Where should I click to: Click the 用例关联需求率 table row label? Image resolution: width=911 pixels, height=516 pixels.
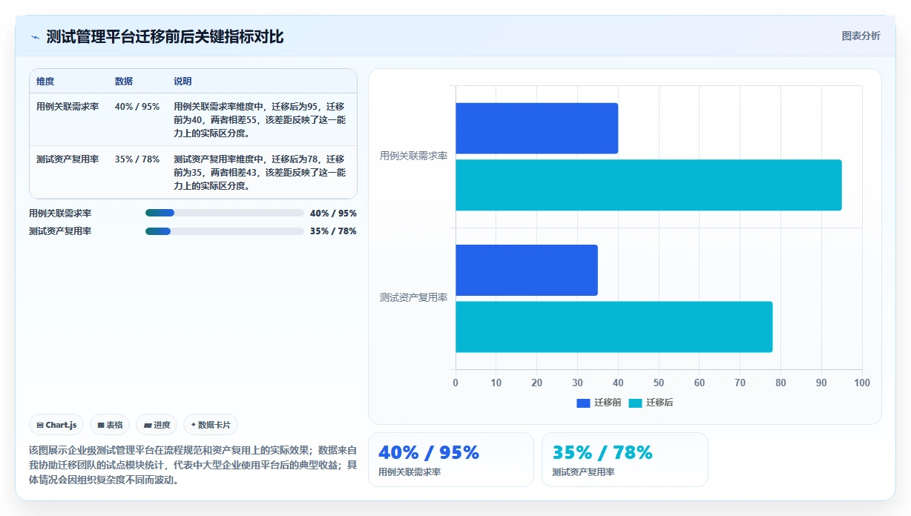pyautogui.click(x=68, y=107)
